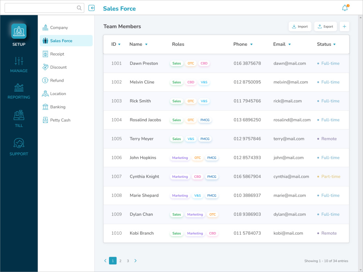Go to page 3 of results
This screenshot has width=363, height=272.
point(128,261)
